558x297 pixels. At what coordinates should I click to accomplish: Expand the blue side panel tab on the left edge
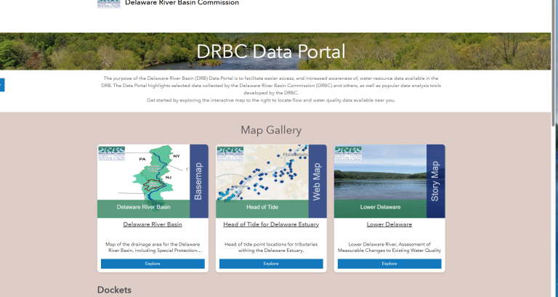(x=2, y=85)
